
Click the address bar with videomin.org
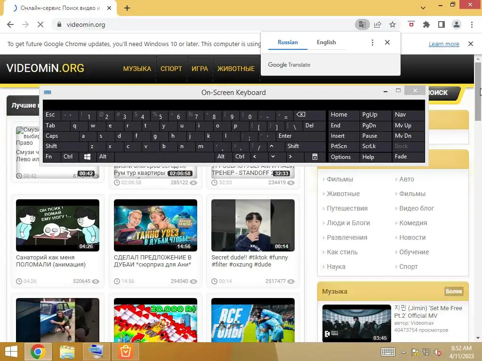coord(203,24)
